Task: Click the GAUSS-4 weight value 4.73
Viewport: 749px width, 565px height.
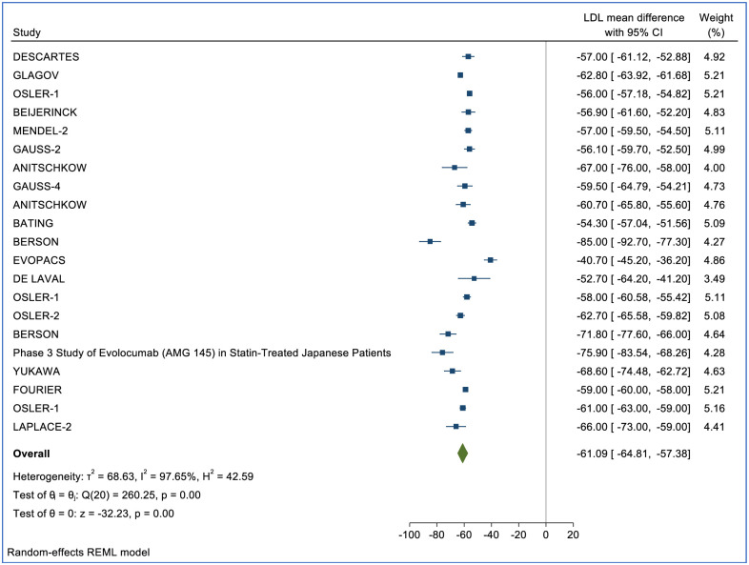Action: point(715,186)
